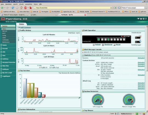Click the Heise online News bookmark
The height and width of the screenshot is (115, 148).
[23, 11]
